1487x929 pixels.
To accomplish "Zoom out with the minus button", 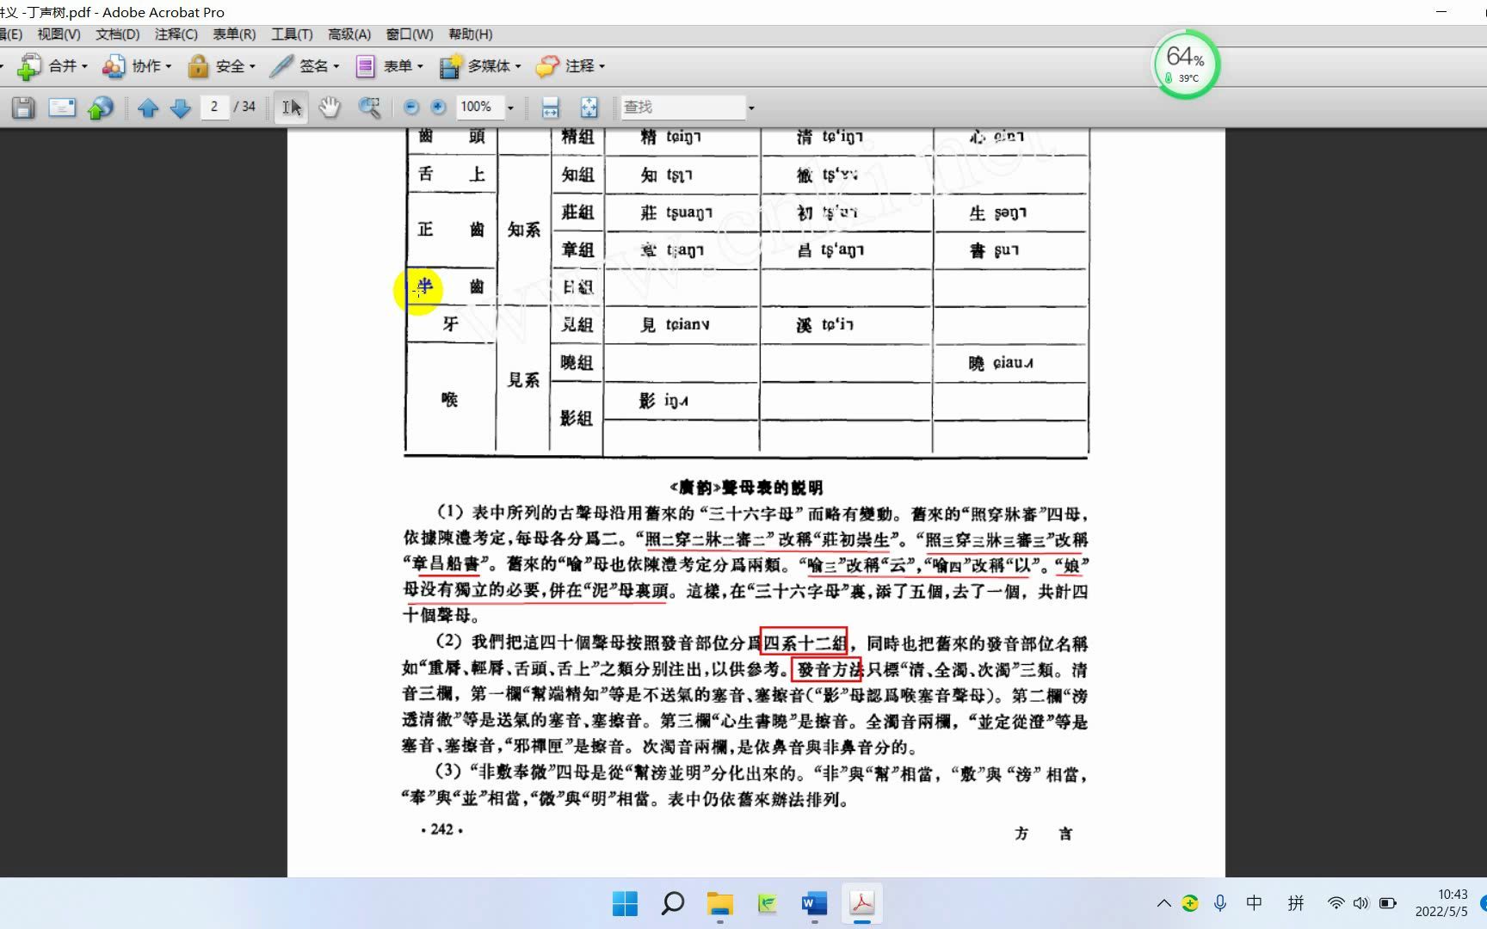I will tap(411, 107).
